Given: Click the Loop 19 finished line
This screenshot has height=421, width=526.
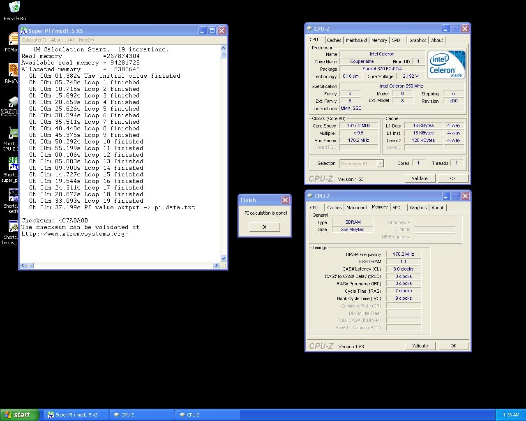Looking at the screenshot, I should click(86, 201).
